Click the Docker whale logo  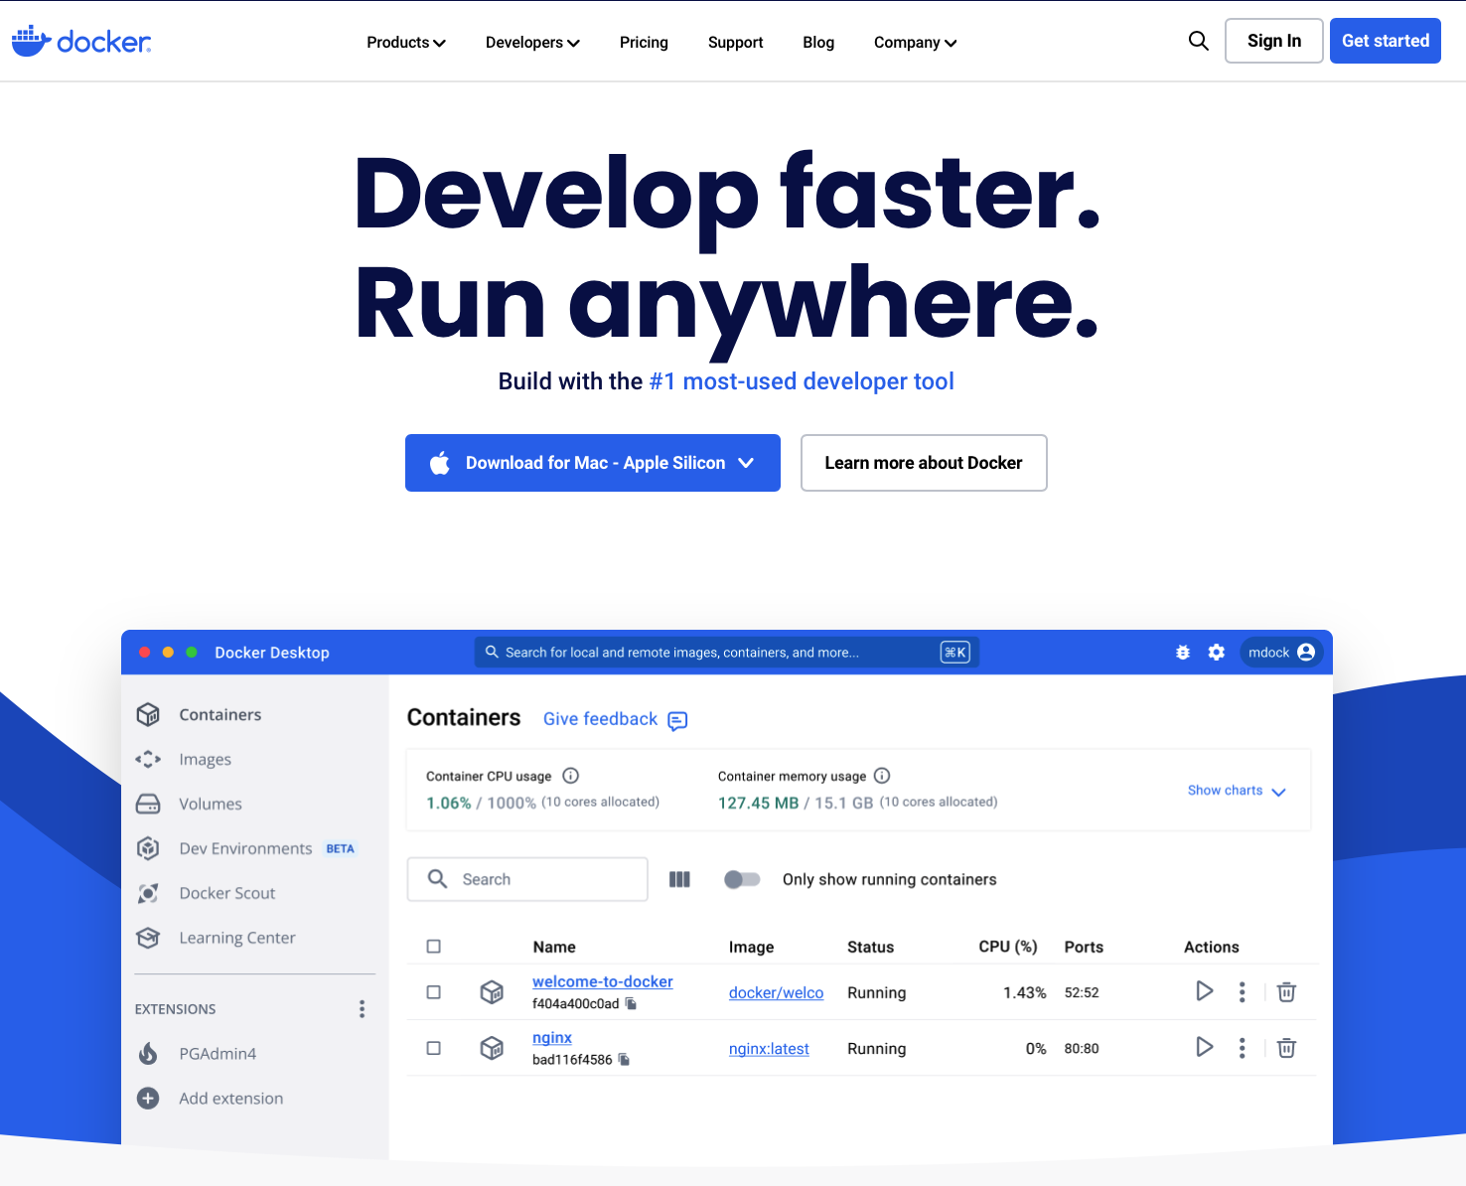tap(80, 41)
